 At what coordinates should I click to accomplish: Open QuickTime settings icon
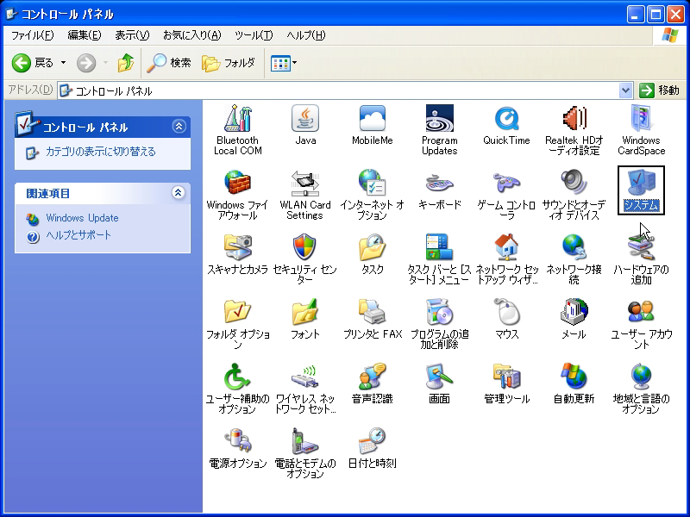506,119
